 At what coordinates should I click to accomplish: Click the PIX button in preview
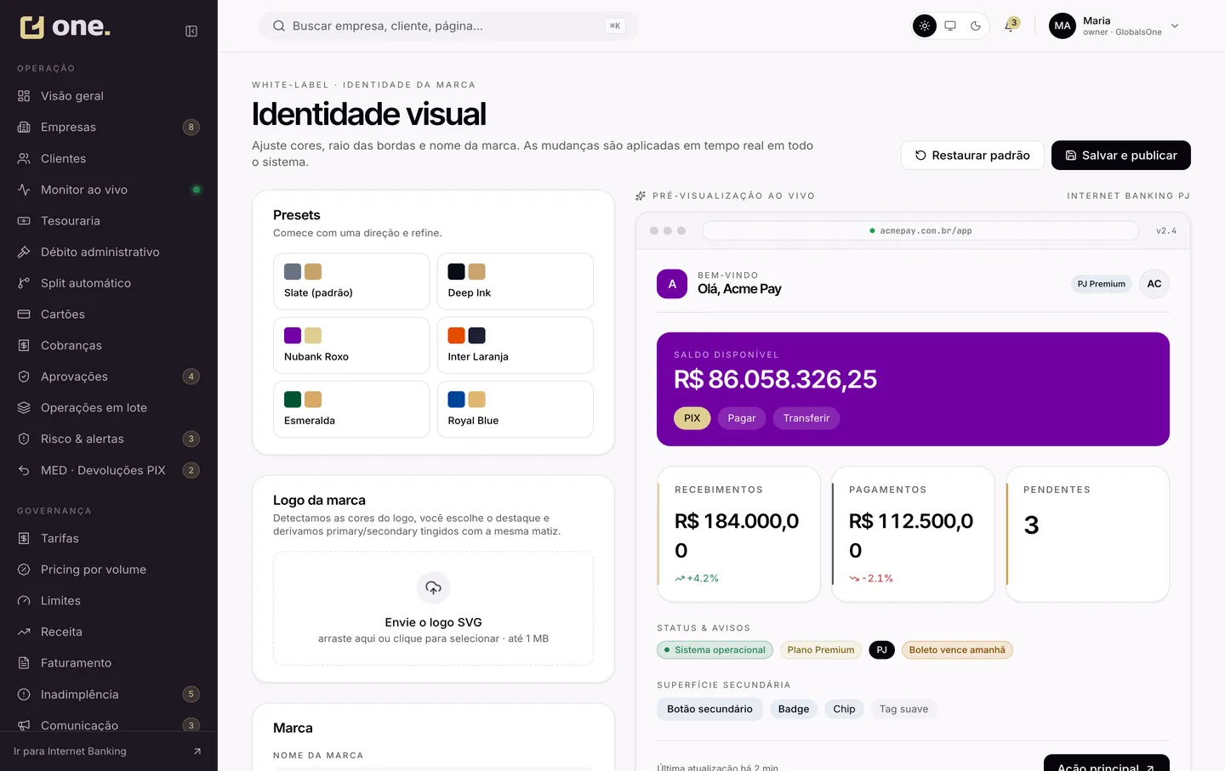click(x=692, y=418)
